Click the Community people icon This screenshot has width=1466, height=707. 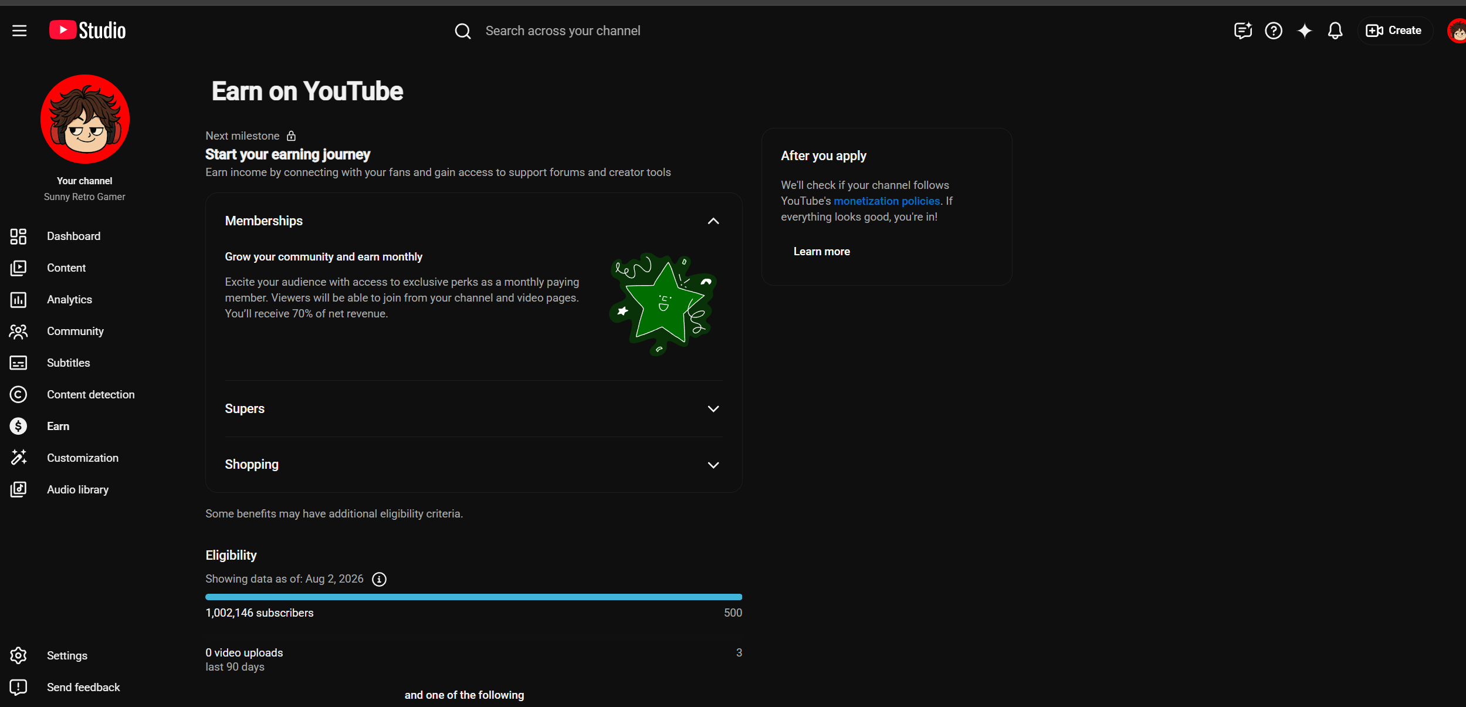coord(18,331)
